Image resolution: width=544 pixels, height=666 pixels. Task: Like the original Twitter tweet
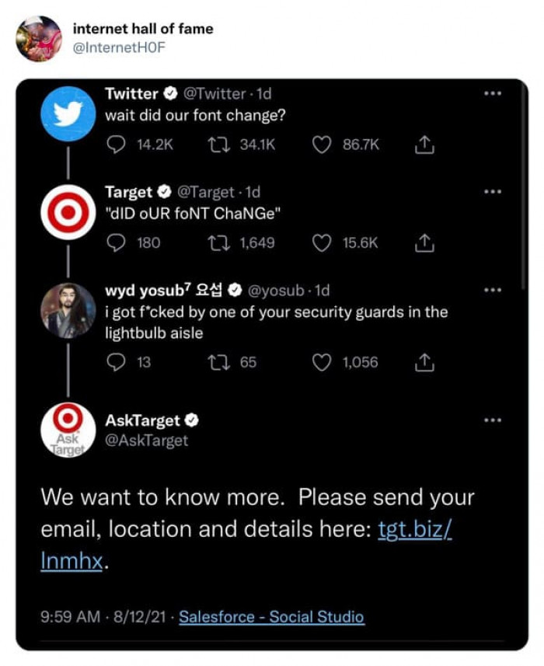(x=323, y=145)
